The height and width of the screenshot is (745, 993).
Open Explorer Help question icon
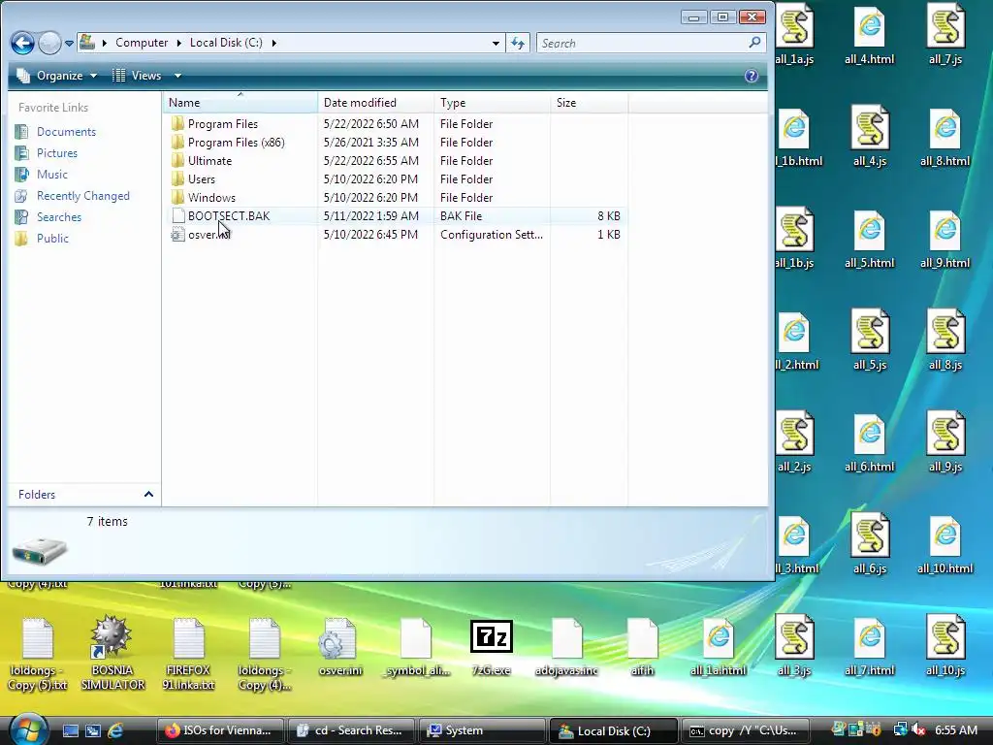point(752,76)
